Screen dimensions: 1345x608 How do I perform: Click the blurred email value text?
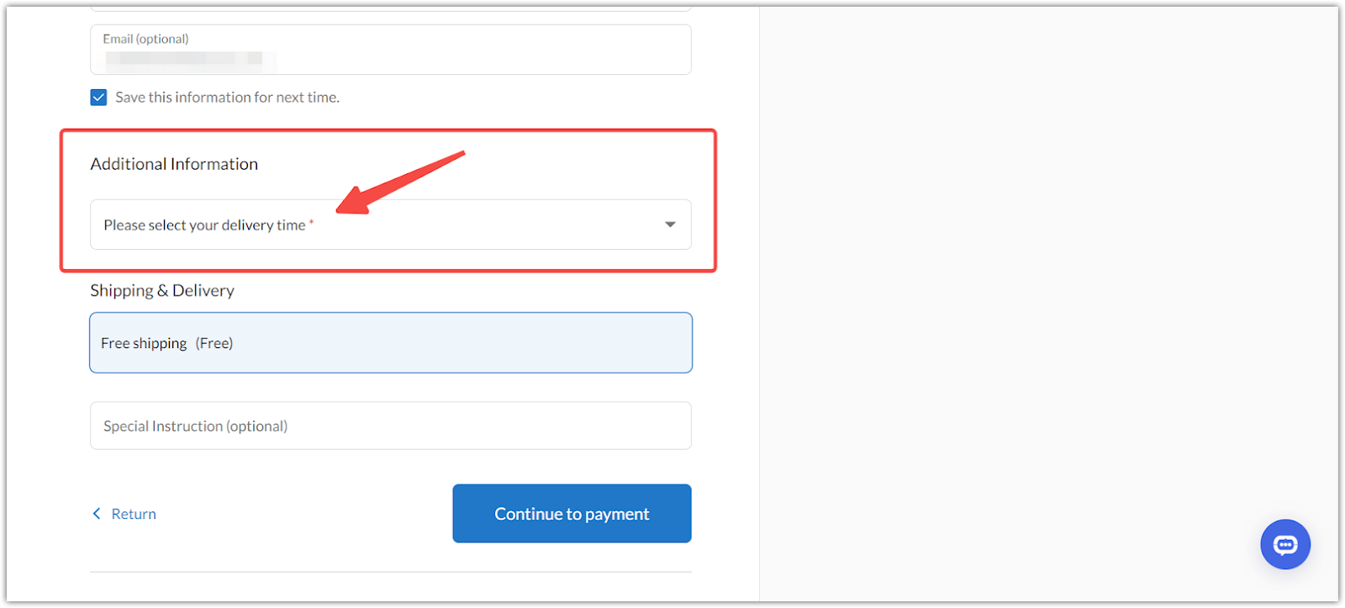pos(184,58)
